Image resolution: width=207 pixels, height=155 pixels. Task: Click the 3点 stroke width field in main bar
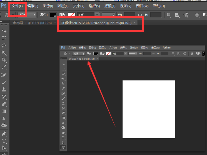pos(86,15)
